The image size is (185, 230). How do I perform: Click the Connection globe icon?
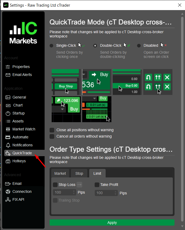pos(8,191)
